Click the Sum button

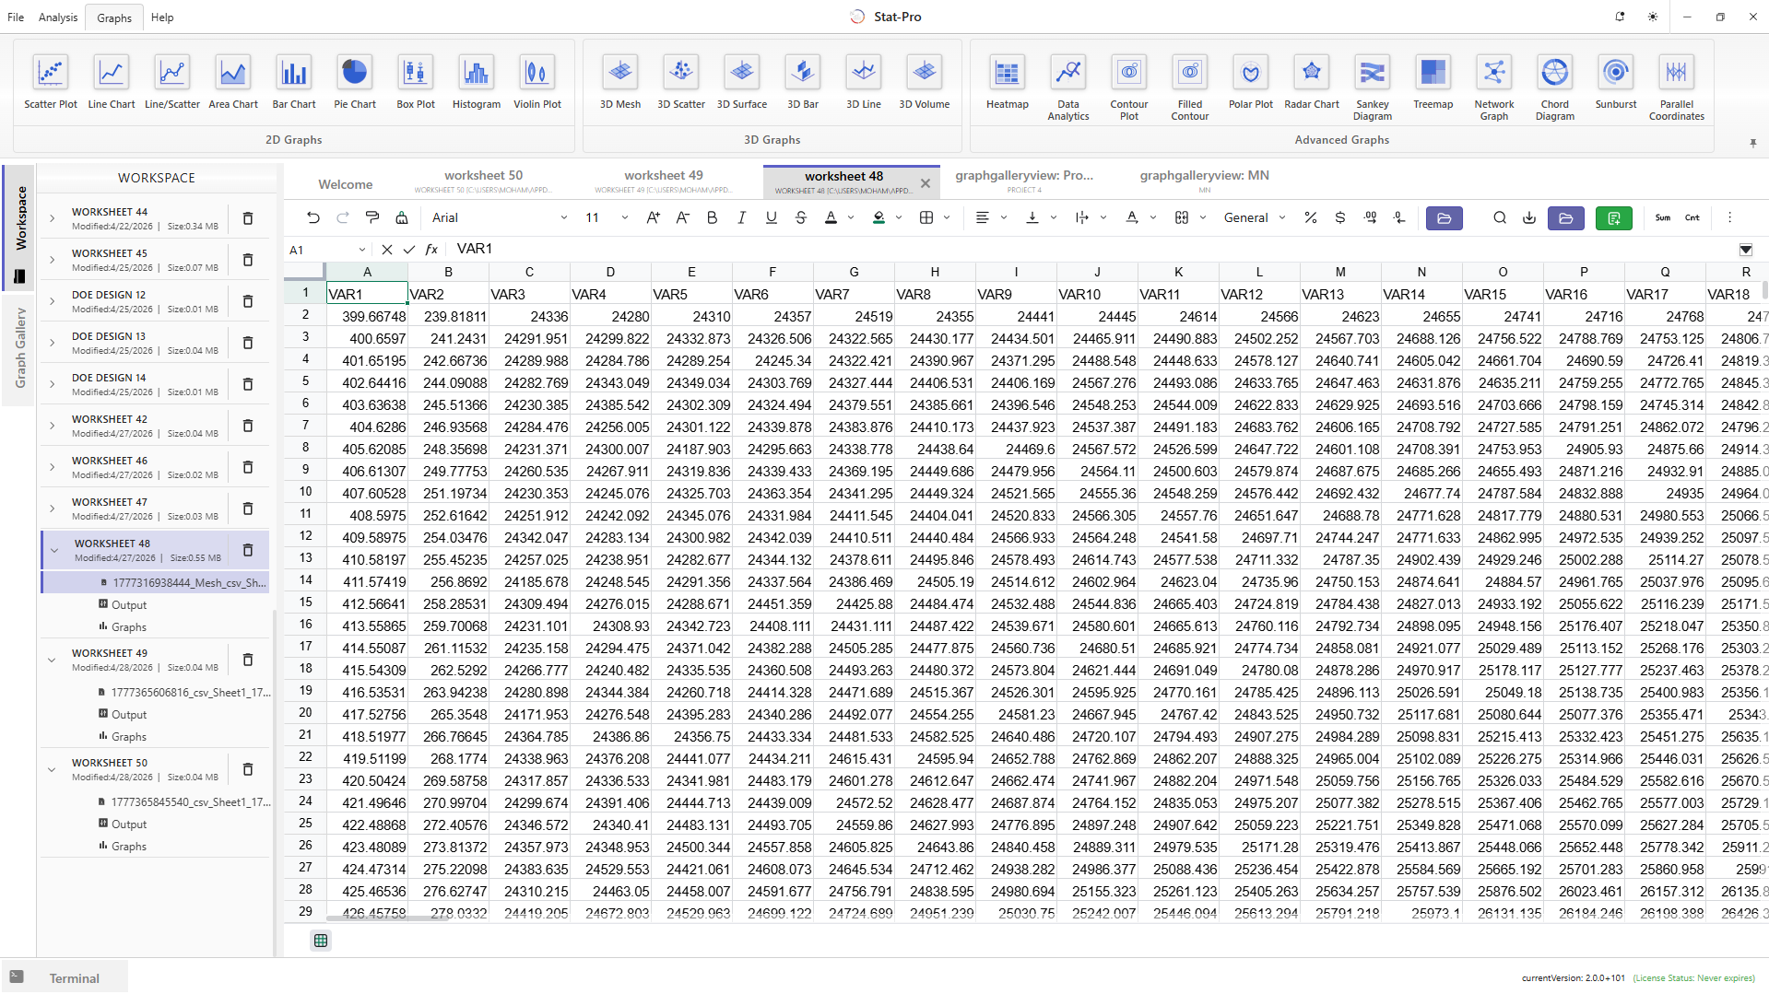(1662, 217)
